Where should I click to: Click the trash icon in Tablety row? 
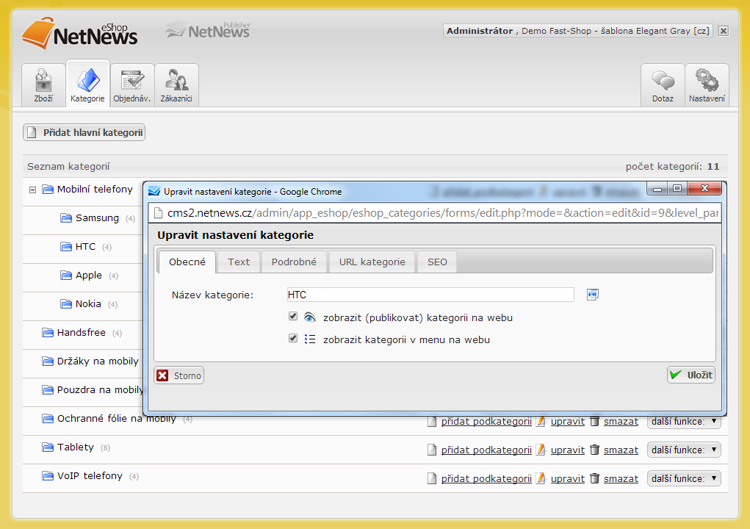click(x=594, y=450)
